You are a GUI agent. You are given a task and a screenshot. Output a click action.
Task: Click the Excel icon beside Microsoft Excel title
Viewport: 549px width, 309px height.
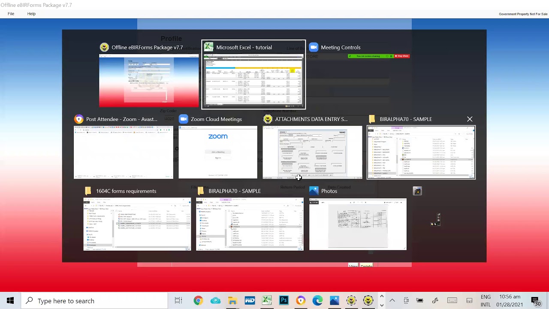[209, 47]
